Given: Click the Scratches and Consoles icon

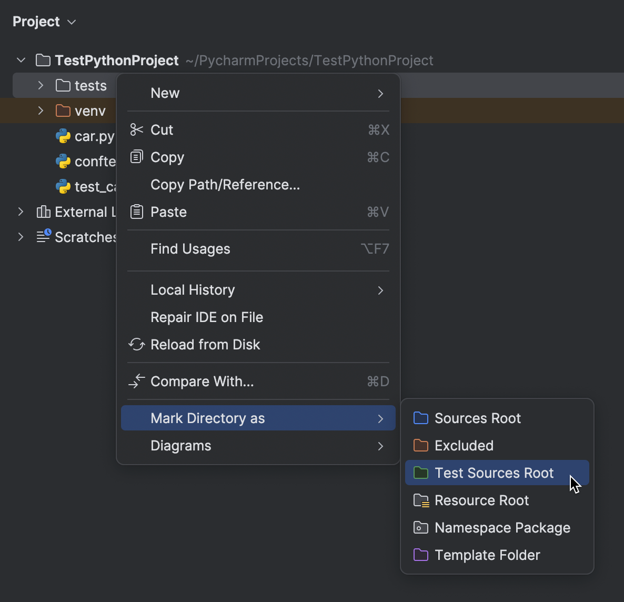Looking at the screenshot, I should click(x=43, y=237).
